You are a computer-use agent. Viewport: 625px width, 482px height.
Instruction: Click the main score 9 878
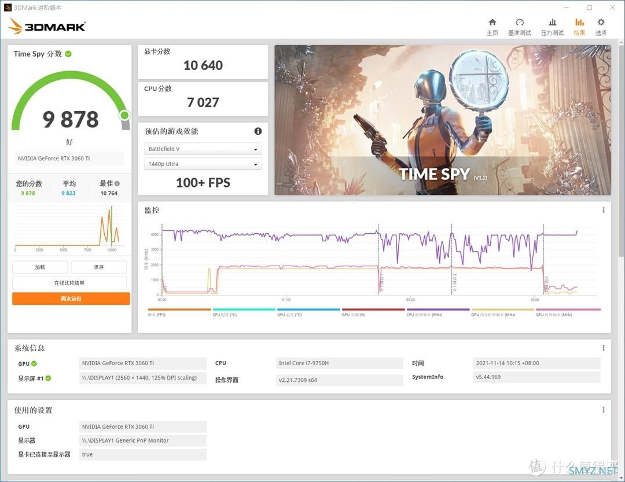pyautogui.click(x=71, y=119)
